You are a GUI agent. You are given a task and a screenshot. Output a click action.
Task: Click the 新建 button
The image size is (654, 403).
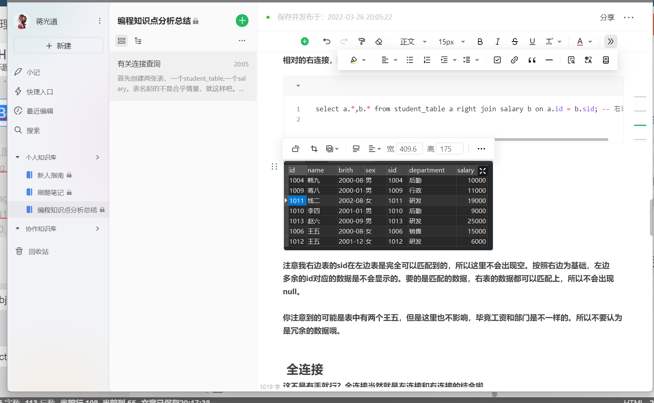[58, 45]
